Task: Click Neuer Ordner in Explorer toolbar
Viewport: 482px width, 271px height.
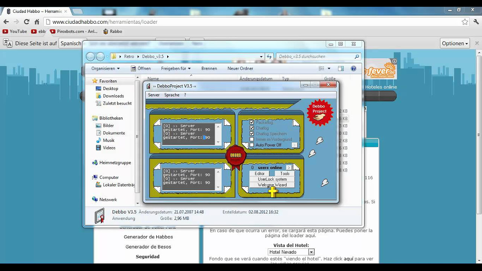Action: coord(240,69)
